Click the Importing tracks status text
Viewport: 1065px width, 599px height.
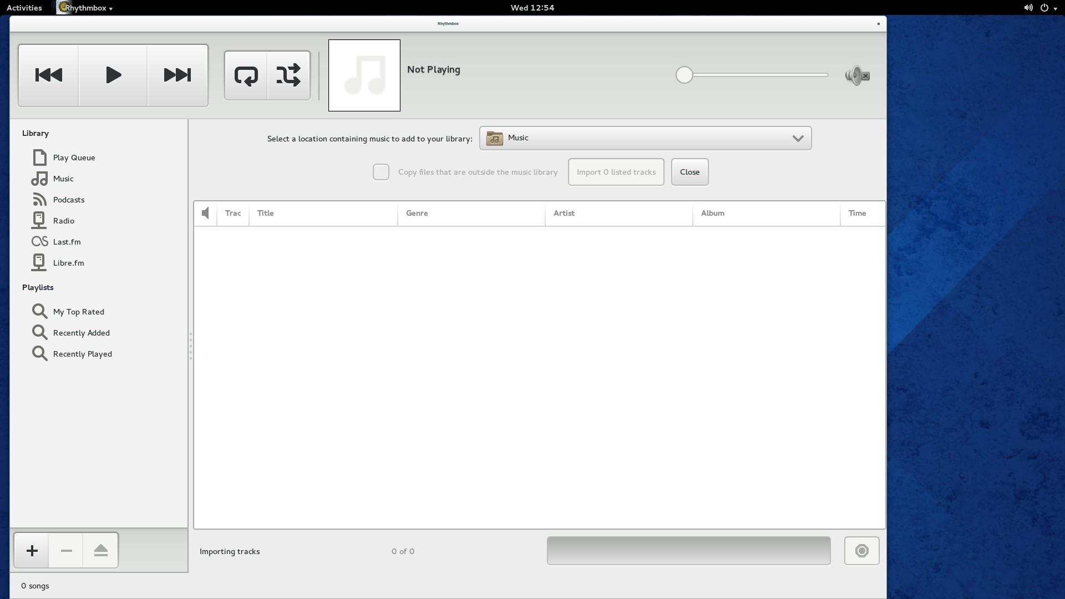click(x=230, y=551)
